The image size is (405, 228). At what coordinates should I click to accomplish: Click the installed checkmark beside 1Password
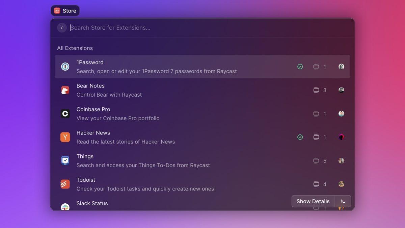click(300, 67)
